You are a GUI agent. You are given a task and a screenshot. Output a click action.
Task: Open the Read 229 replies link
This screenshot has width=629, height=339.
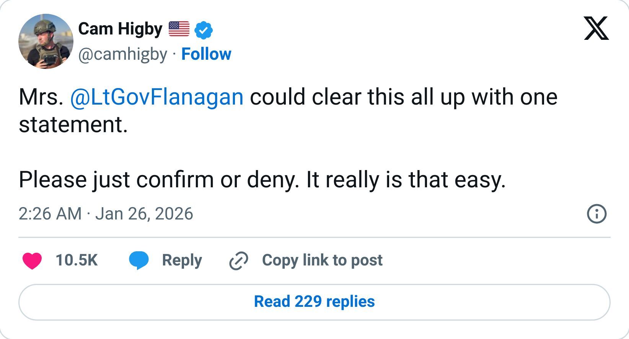coord(314,301)
